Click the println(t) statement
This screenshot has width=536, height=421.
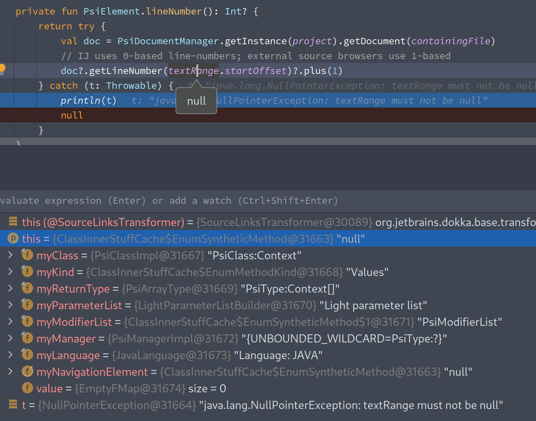tap(88, 100)
